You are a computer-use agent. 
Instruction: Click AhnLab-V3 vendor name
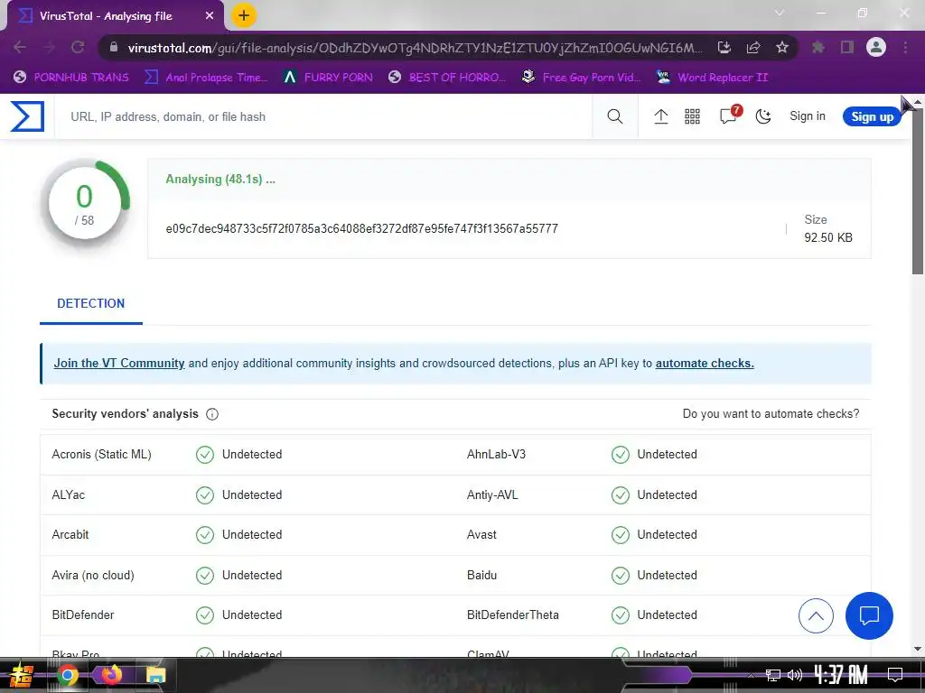(x=496, y=455)
